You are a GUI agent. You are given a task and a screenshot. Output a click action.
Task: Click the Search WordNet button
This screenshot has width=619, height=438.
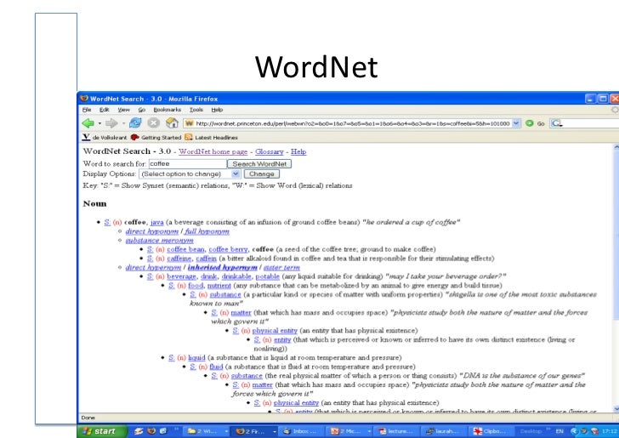(259, 163)
